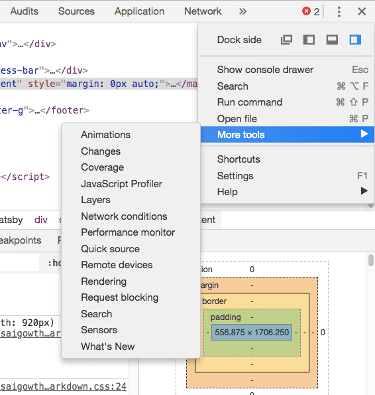Viewport: 375px width, 395px height.
Task: Open the three-dot customize menu
Action: [x=339, y=11]
